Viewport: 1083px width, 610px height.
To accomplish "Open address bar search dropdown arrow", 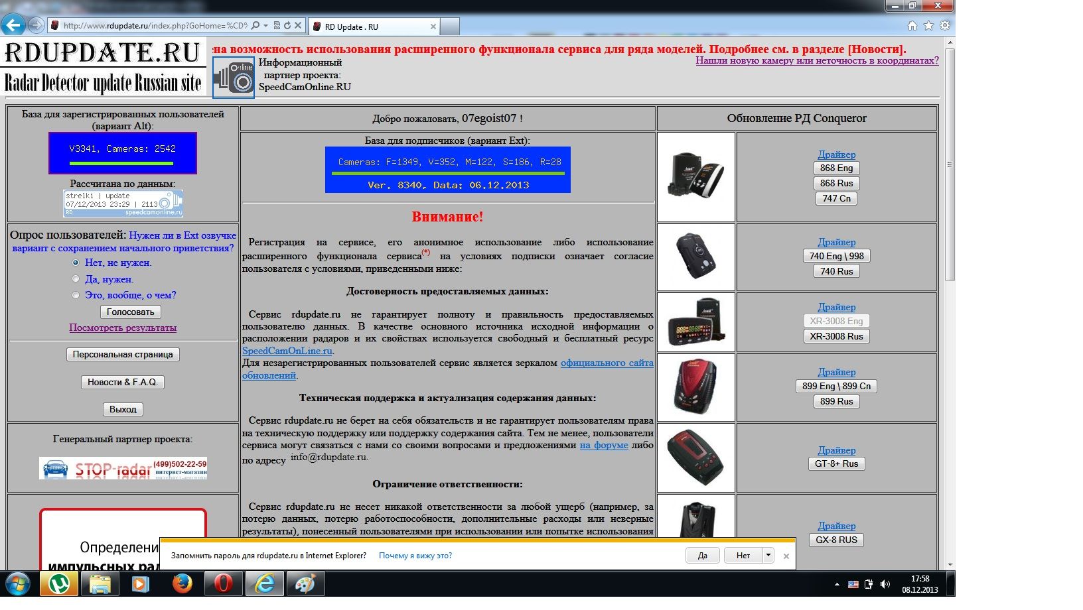I will pyautogui.click(x=265, y=26).
